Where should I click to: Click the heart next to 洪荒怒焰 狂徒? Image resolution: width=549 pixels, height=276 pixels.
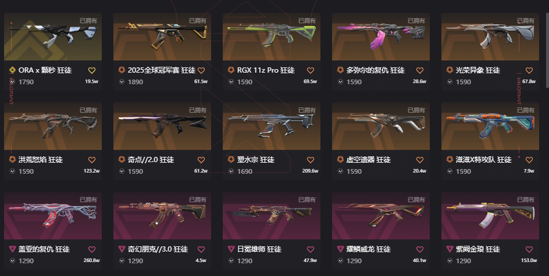click(x=92, y=160)
